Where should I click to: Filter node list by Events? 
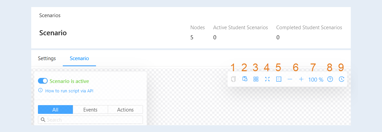point(90,109)
